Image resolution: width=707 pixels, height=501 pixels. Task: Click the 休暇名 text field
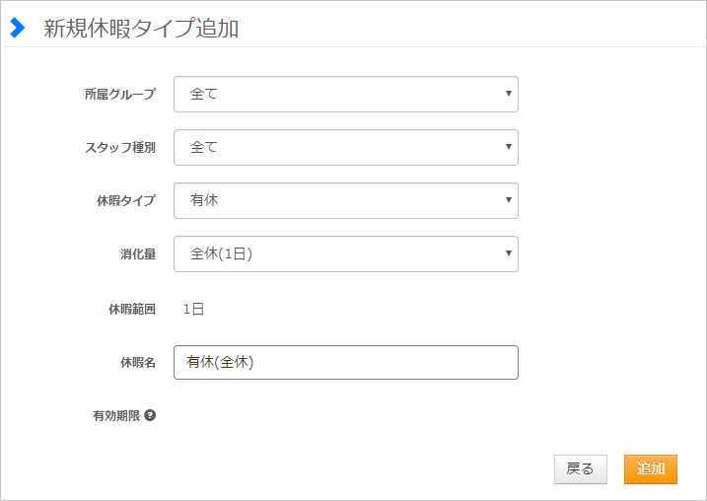tap(346, 363)
